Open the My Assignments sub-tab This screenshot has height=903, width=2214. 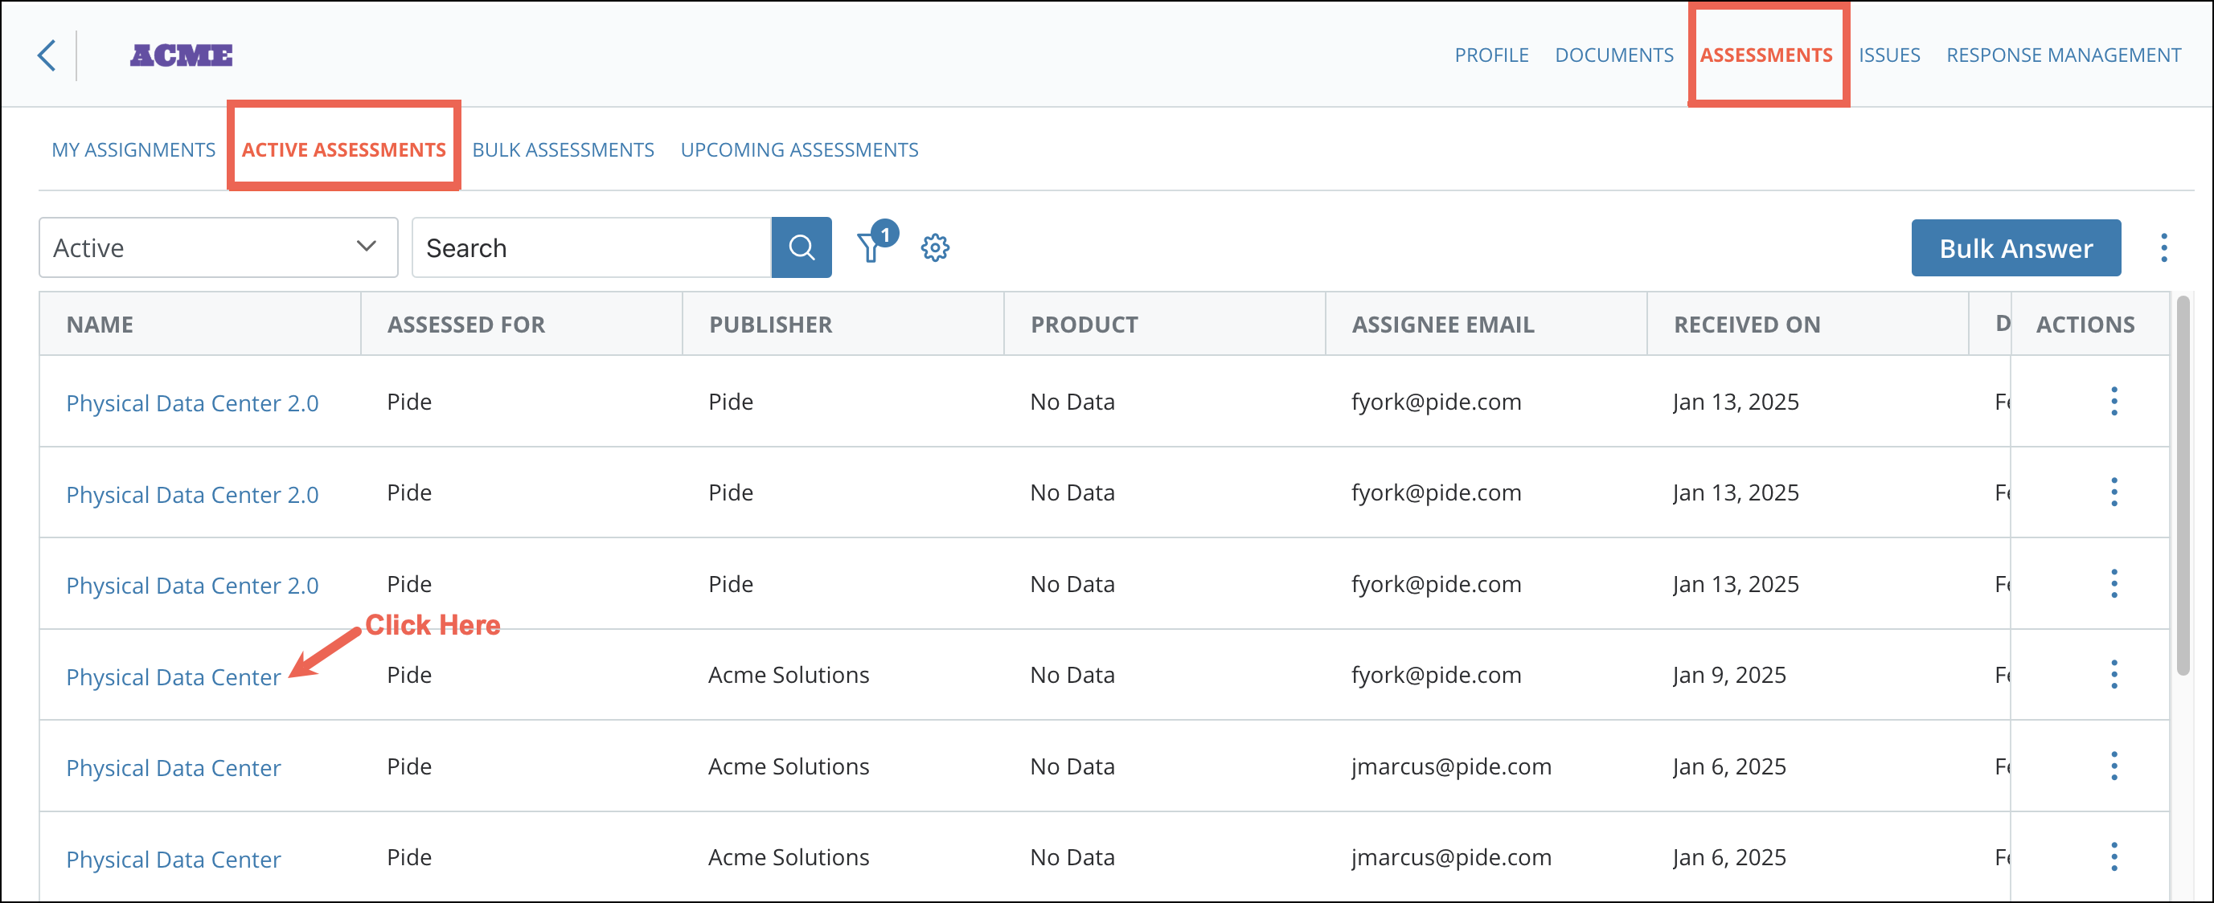click(133, 149)
